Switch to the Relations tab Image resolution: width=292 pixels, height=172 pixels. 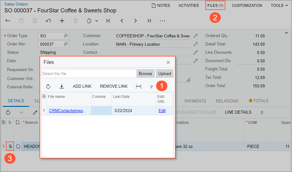click(x=227, y=101)
